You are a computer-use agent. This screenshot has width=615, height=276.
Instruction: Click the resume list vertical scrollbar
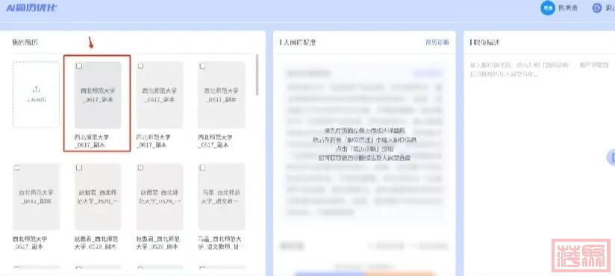[257, 75]
